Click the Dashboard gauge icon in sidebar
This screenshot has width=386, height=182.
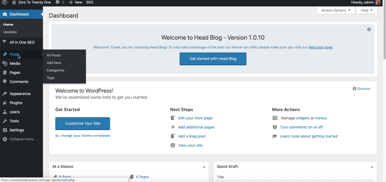click(5, 14)
